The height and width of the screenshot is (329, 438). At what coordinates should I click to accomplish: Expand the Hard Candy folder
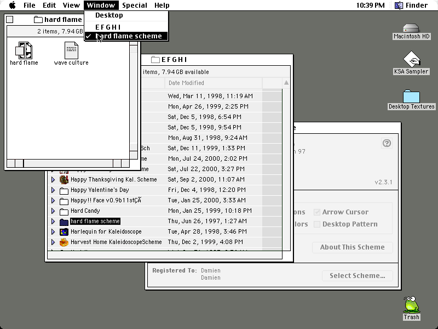pyautogui.click(x=53, y=211)
